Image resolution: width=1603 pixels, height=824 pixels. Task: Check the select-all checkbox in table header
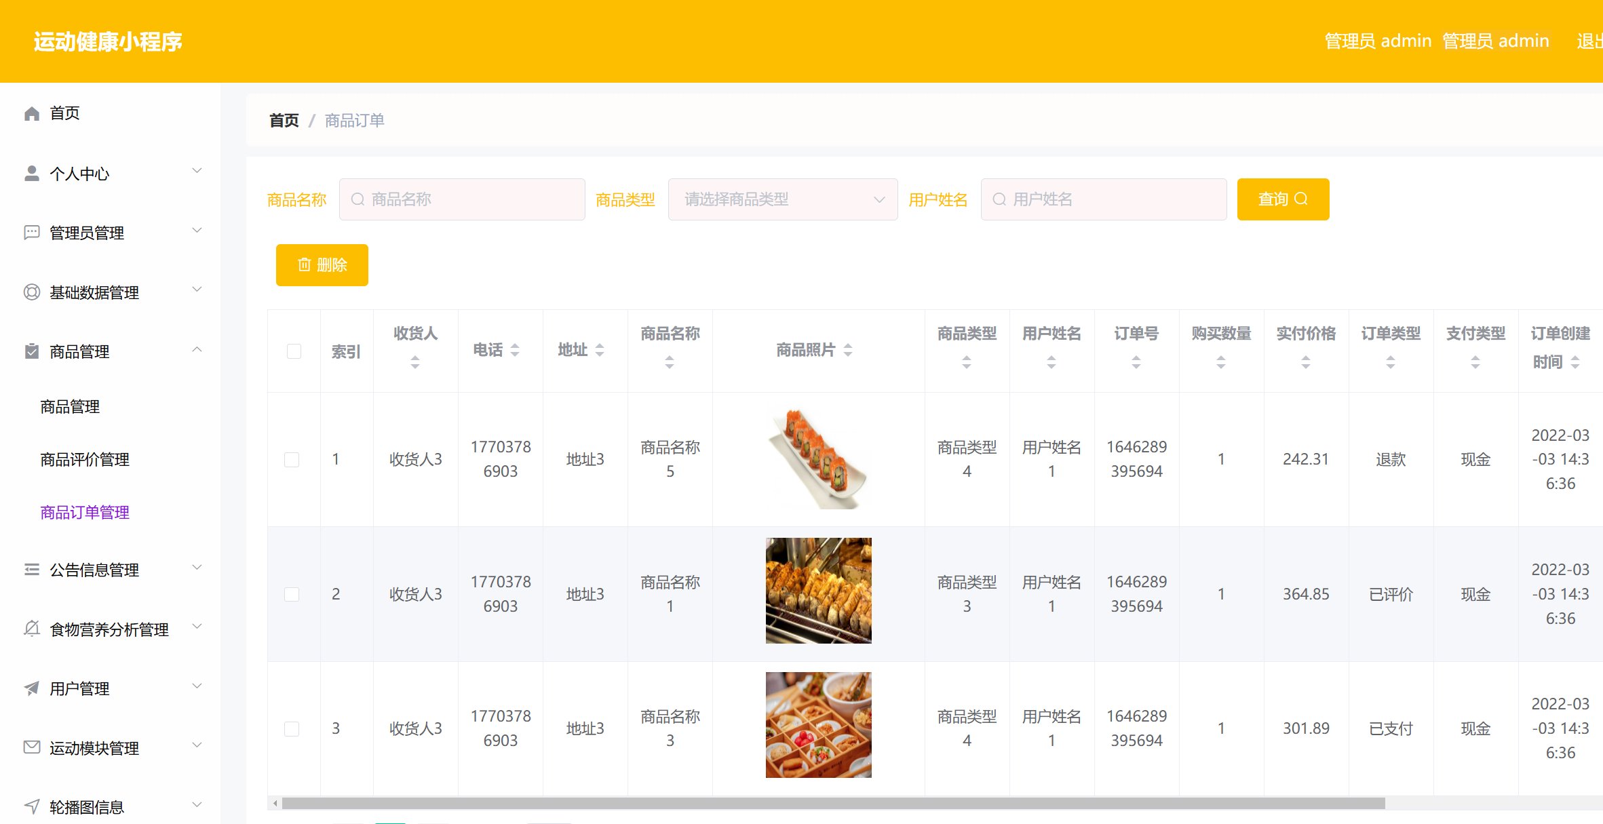point(294,351)
